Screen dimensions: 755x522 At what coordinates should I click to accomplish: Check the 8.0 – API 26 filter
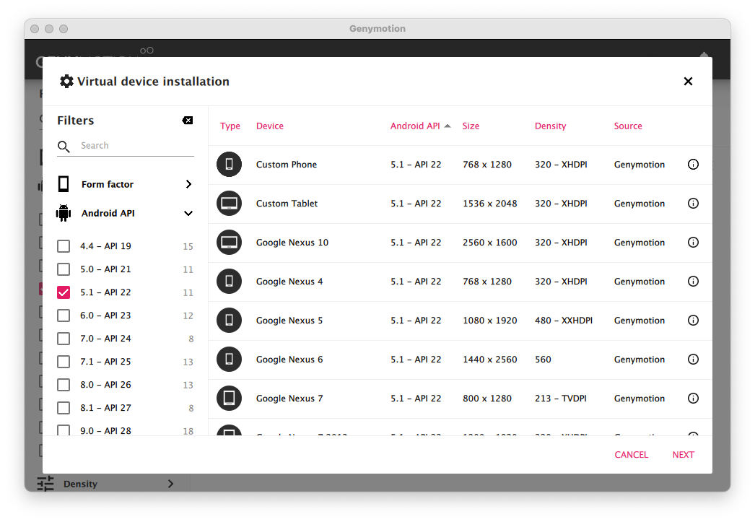pos(64,385)
